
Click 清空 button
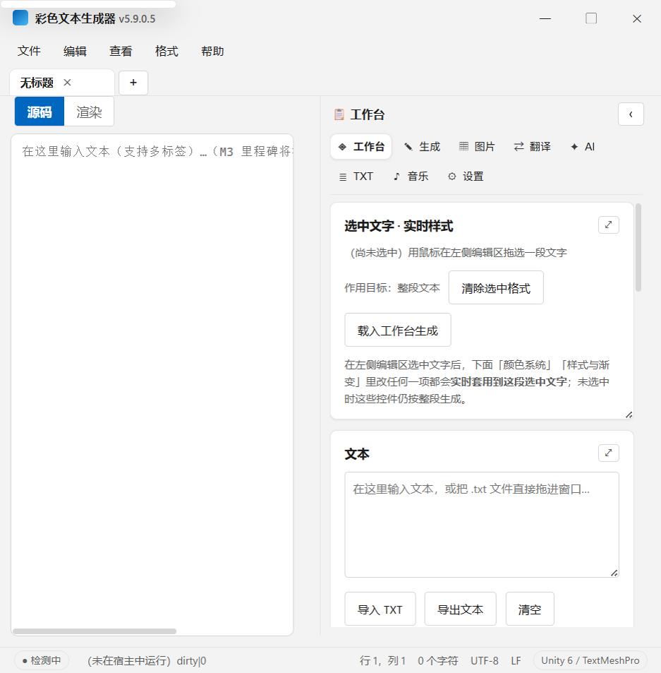[530, 609]
